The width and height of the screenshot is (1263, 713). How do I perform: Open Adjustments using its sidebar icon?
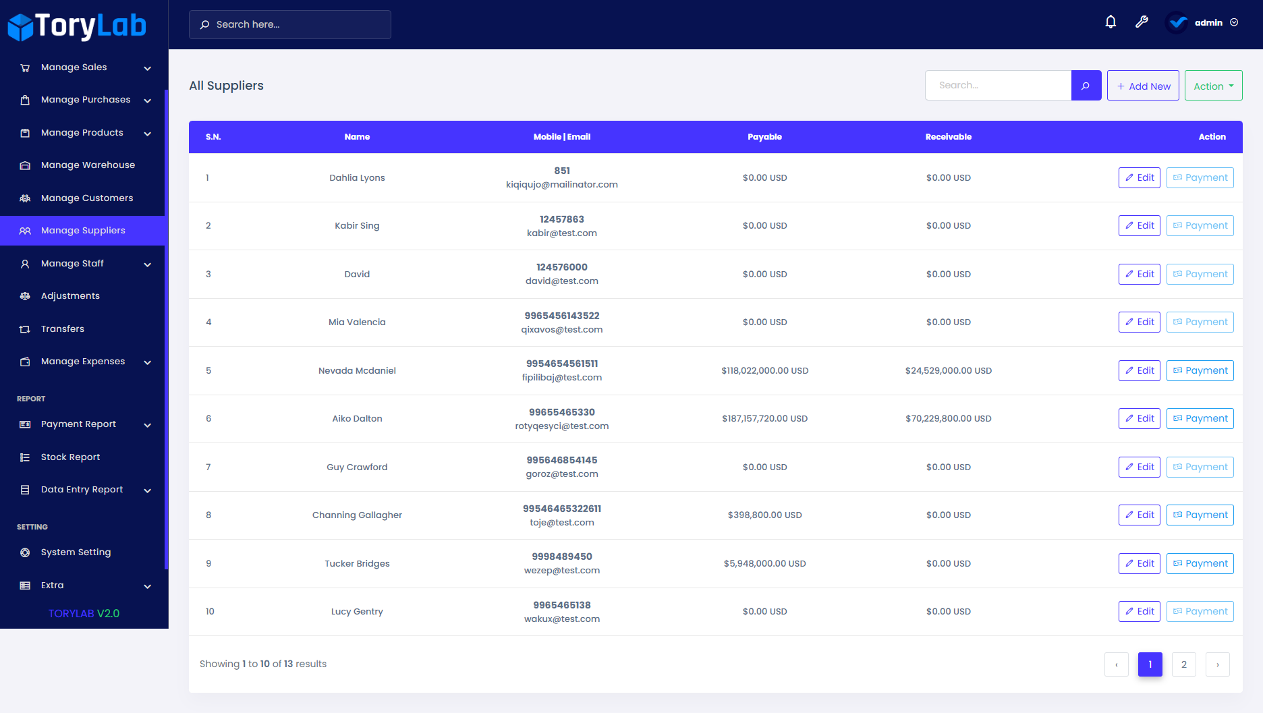[x=25, y=295]
